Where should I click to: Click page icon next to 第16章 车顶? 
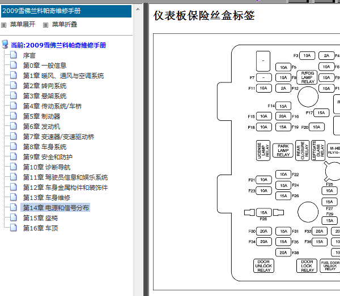coord(14,228)
